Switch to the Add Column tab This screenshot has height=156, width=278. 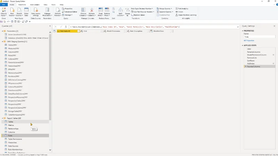tap(35, 5)
